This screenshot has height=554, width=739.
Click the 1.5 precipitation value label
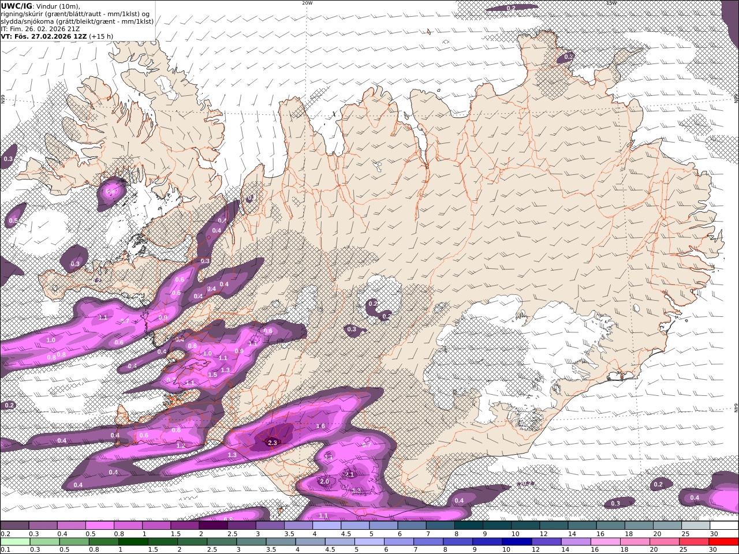click(x=212, y=375)
